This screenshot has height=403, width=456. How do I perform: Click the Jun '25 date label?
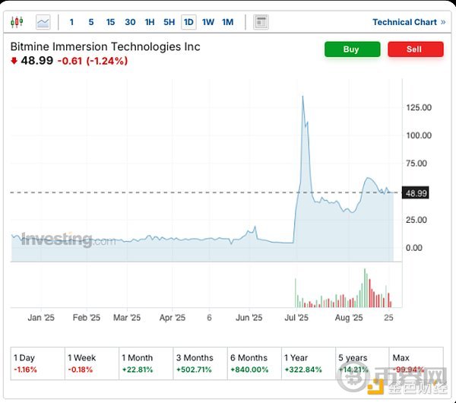click(x=249, y=317)
